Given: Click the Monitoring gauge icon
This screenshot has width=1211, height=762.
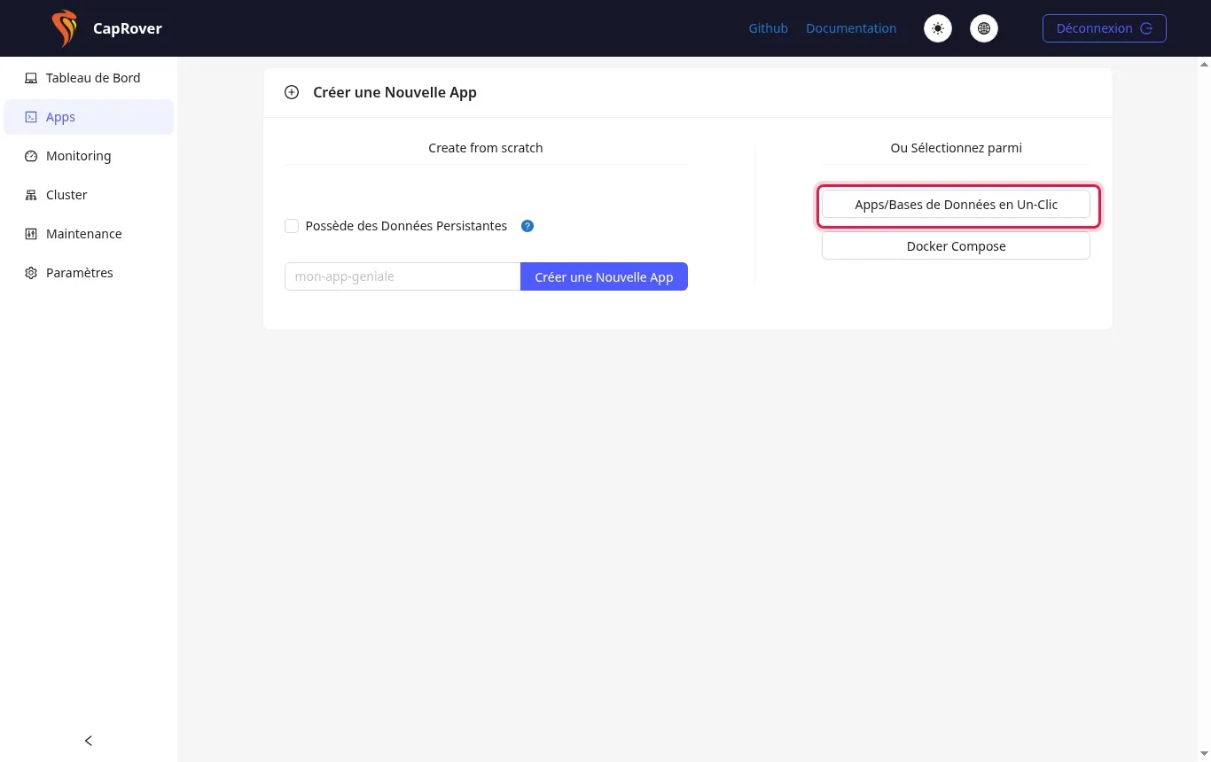Looking at the screenshot, I should pyautogui.click(x=31, y=156).
